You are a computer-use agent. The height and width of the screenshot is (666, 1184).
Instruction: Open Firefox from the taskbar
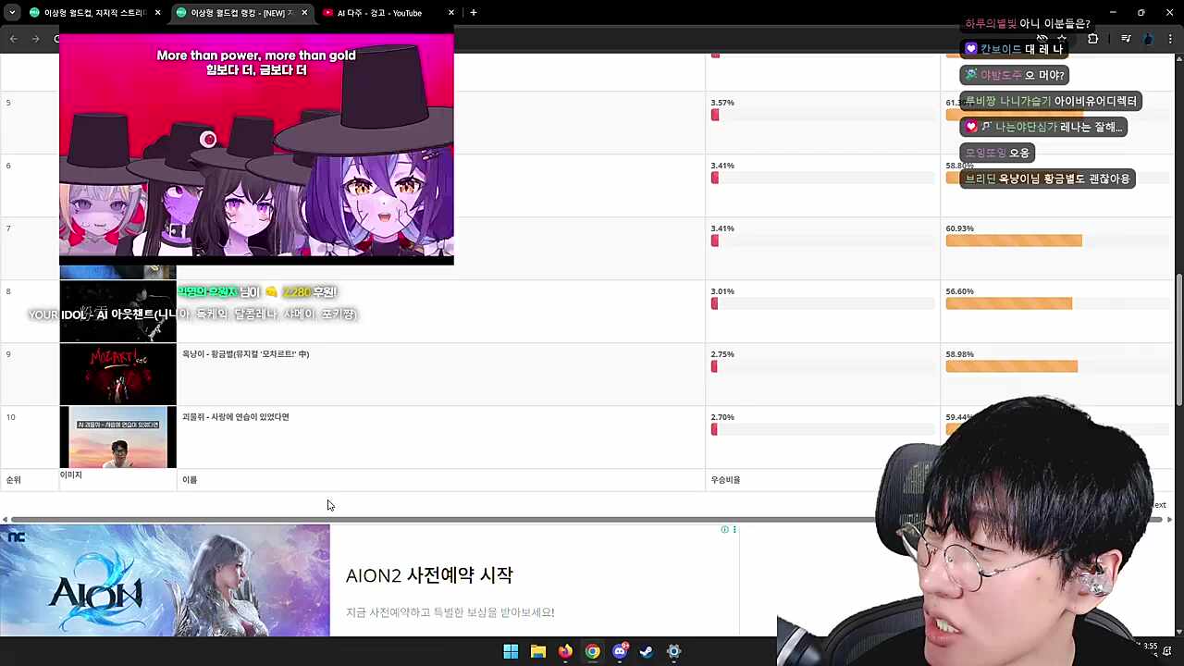[x=564, y=652]
